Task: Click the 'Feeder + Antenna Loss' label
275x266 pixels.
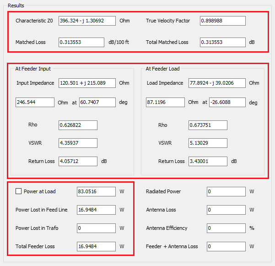Action: 172,246
